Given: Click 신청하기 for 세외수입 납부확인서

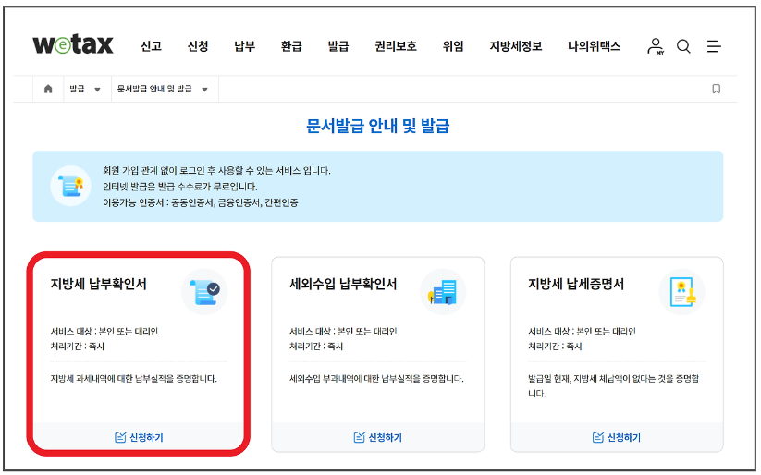Looking at the screenshot, I should coord(377,438).
